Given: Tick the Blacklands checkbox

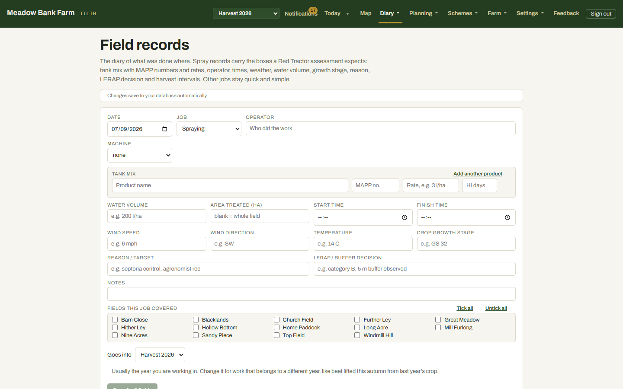Looking at the screenshot, I should (x=196, y=320).
